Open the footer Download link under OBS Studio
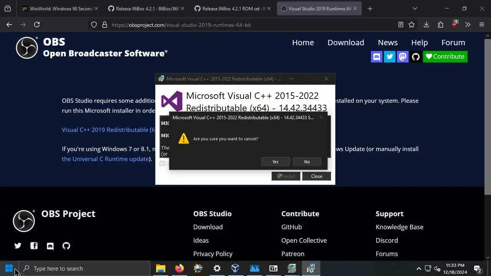Image resolution: width=491 pixels, height=276 pixels. (x=208, y=227)
